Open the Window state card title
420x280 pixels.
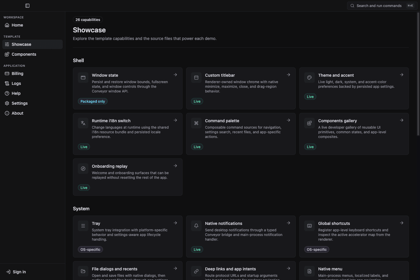105,75
